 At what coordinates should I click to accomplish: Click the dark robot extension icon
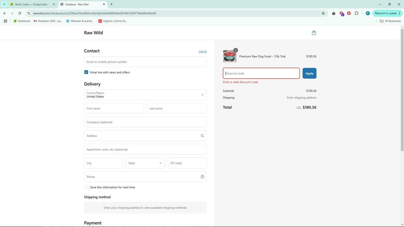pyautogui.click(x=334, y=13)
